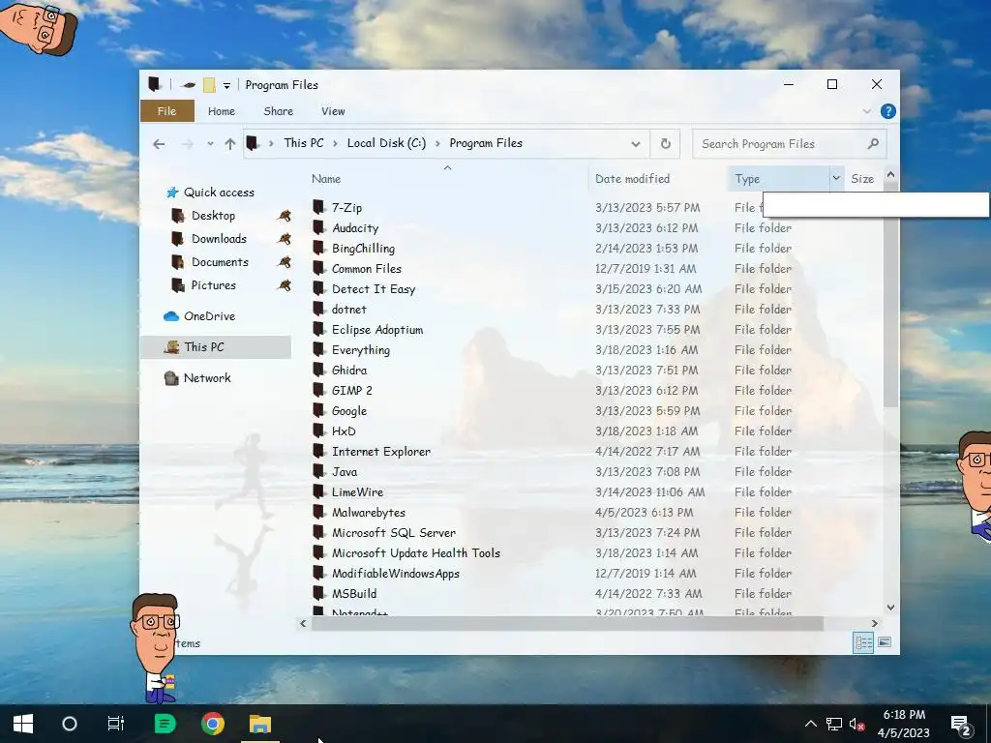
Task: Select Microsoft Update Health Tools folder name
Action: [416, 552]
